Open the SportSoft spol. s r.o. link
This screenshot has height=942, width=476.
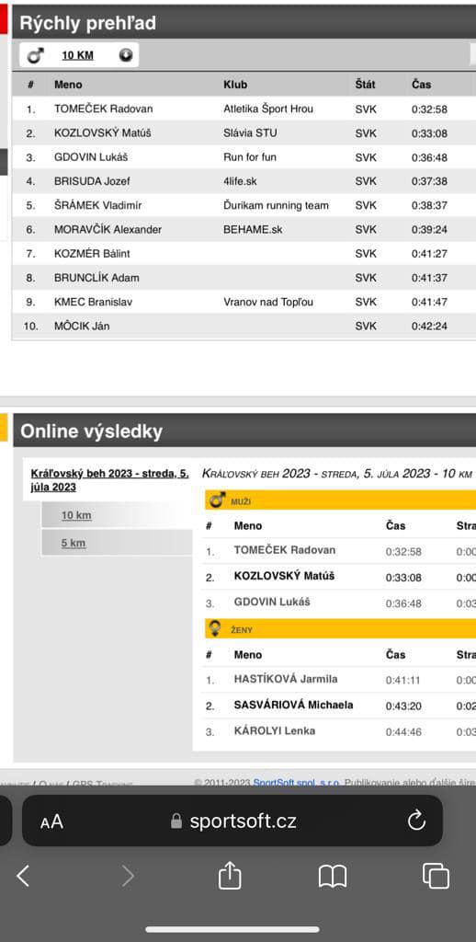tap(296, 782)
